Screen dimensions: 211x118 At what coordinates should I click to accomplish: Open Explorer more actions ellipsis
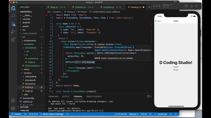pyautogui.click(x=41, y=7)
